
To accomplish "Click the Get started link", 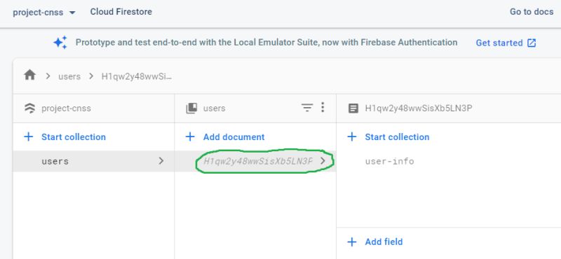I will 499,43.
